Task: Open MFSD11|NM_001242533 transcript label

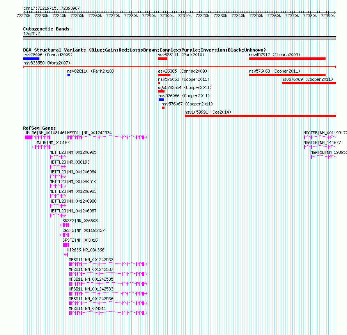Action: 91,289
